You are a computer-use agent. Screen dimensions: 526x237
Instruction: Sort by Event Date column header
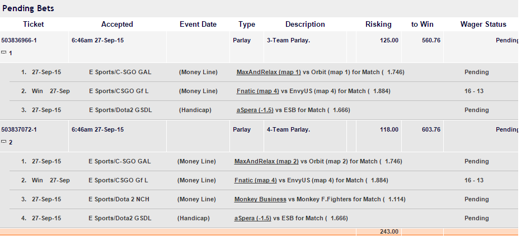tap(198, 25)
